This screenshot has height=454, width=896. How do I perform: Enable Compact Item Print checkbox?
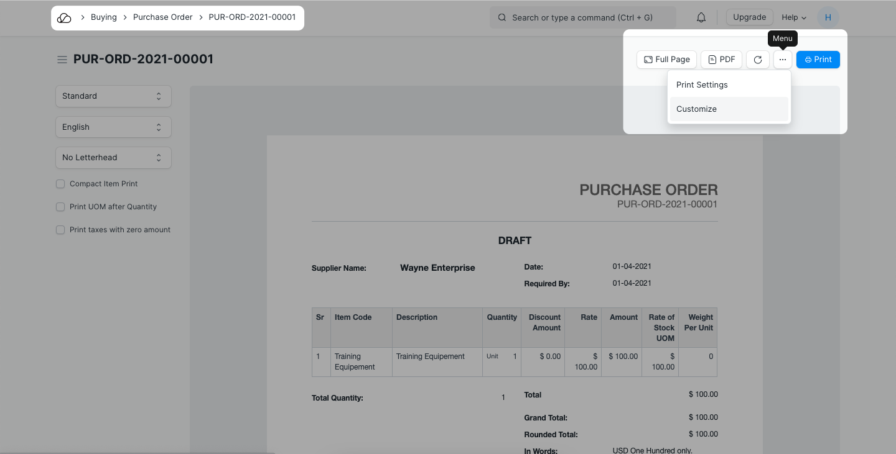(x=60, y=184)
